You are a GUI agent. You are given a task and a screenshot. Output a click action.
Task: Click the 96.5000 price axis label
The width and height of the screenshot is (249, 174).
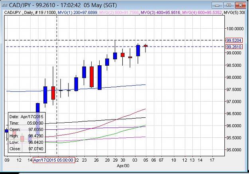point(234,113)
